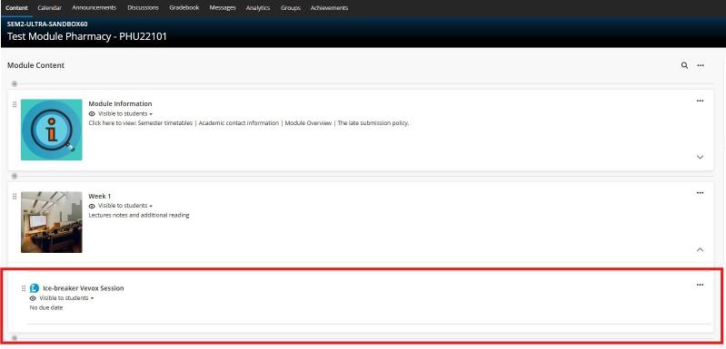726x349 pixels.
Task: Click the Module Information info thumbnail
Action: [x=52, y=130]
